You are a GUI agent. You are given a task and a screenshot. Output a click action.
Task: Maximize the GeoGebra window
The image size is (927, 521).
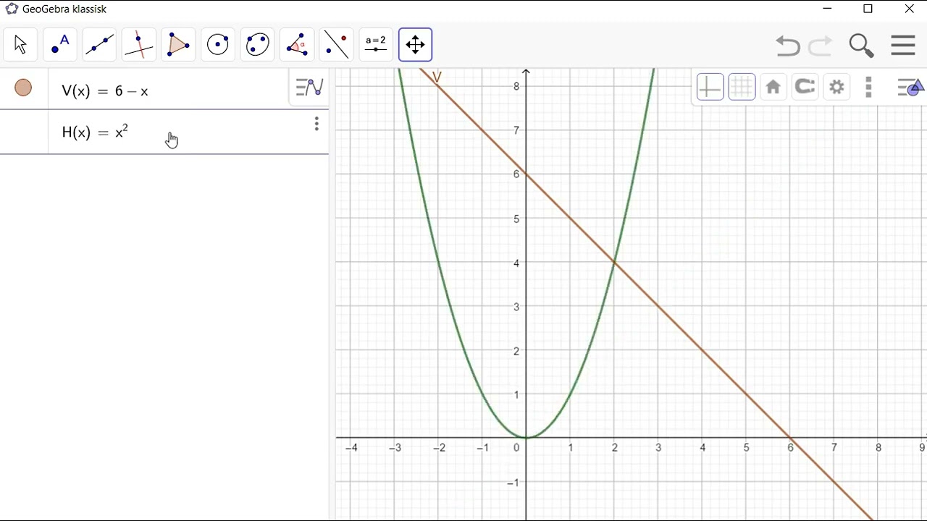[x=868, y=9]
